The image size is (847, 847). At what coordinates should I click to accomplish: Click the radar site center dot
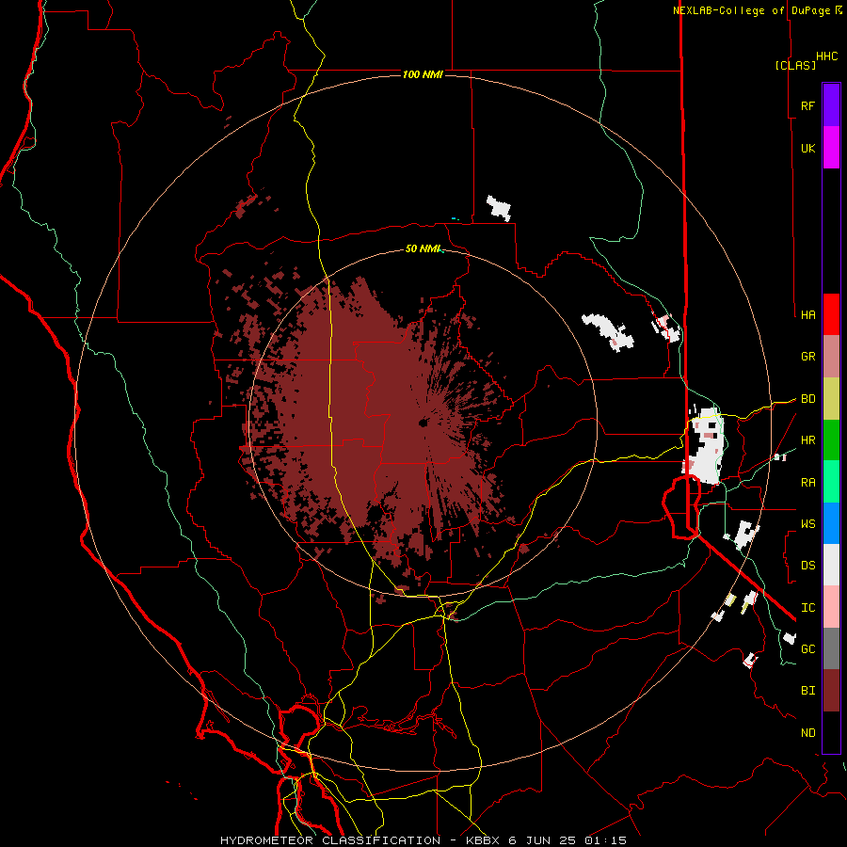(x=423, y=423)
